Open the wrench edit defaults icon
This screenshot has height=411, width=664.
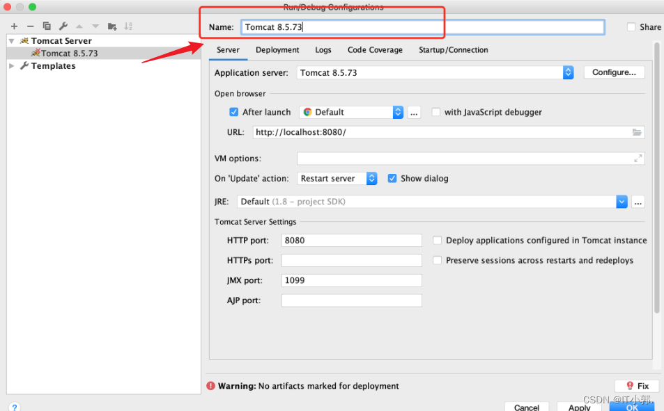pos(63,26)
